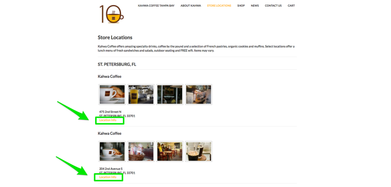Click Kahwa Coffee heading above 204 2nd Avenue
The image size is (391, 187).
coord(110,133)
